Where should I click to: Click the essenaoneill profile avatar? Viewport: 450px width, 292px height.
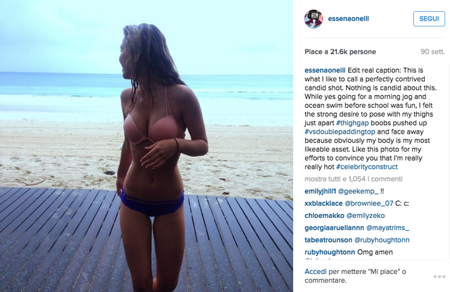pyautogui.click(x=314, y=19)
